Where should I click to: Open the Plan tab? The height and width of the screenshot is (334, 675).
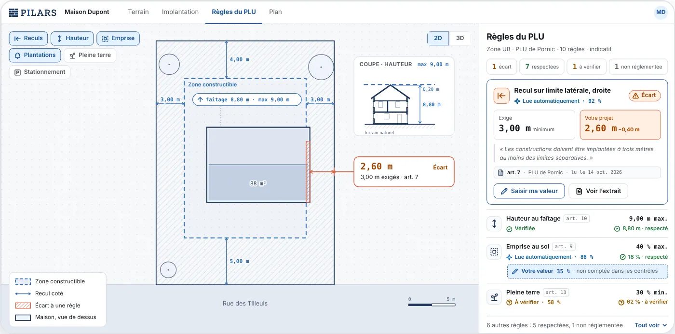point(275,12)
